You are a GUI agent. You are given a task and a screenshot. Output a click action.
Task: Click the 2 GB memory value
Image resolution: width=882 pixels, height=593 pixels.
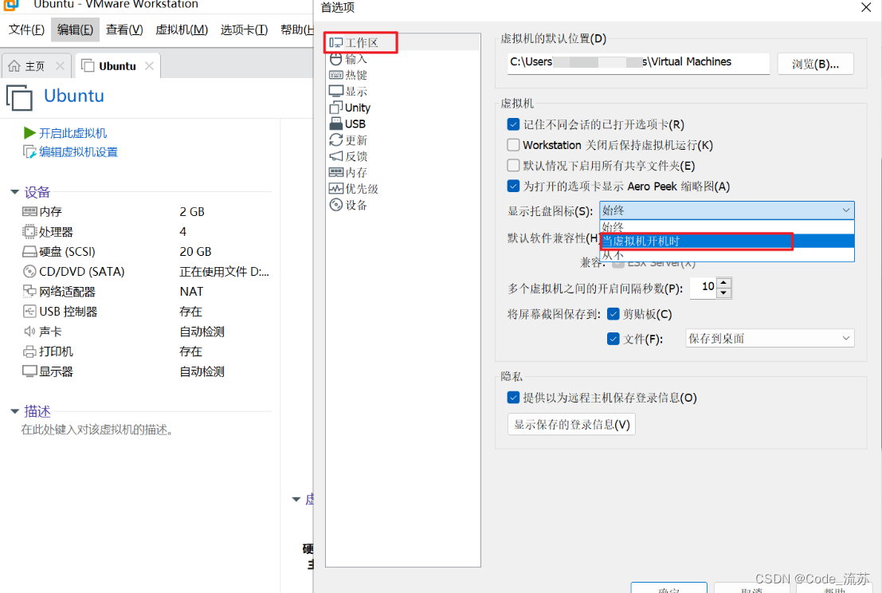click(x=192, y=211)
